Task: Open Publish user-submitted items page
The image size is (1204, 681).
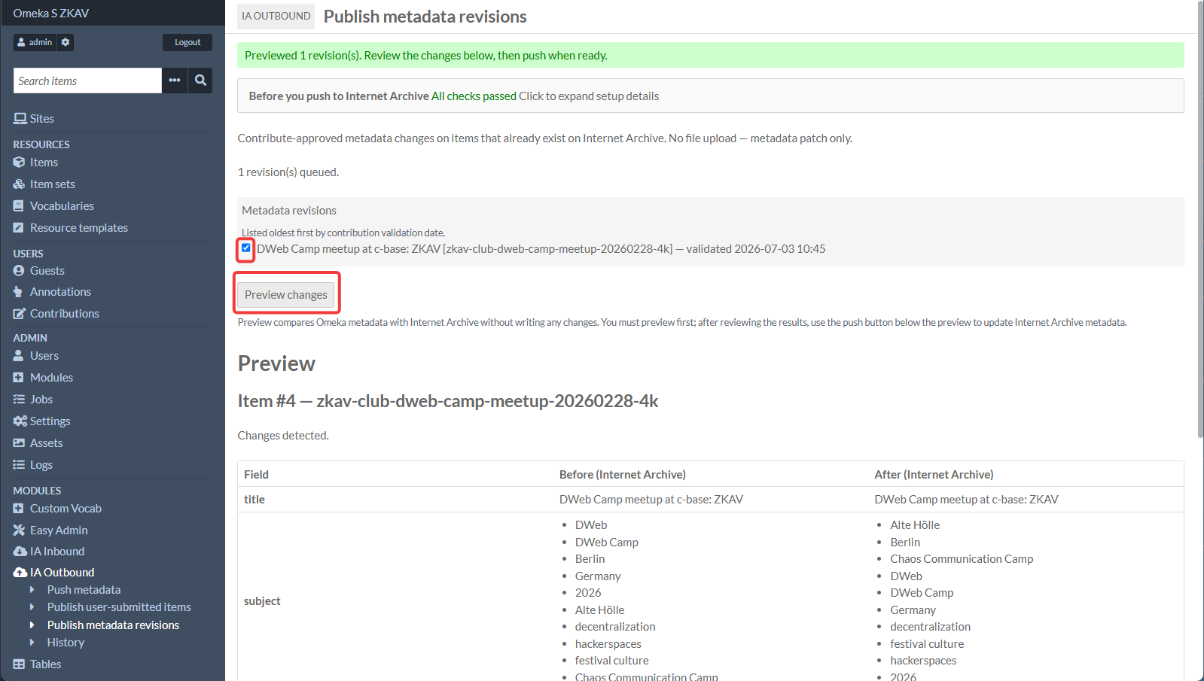Action: [x=119, y=607]
